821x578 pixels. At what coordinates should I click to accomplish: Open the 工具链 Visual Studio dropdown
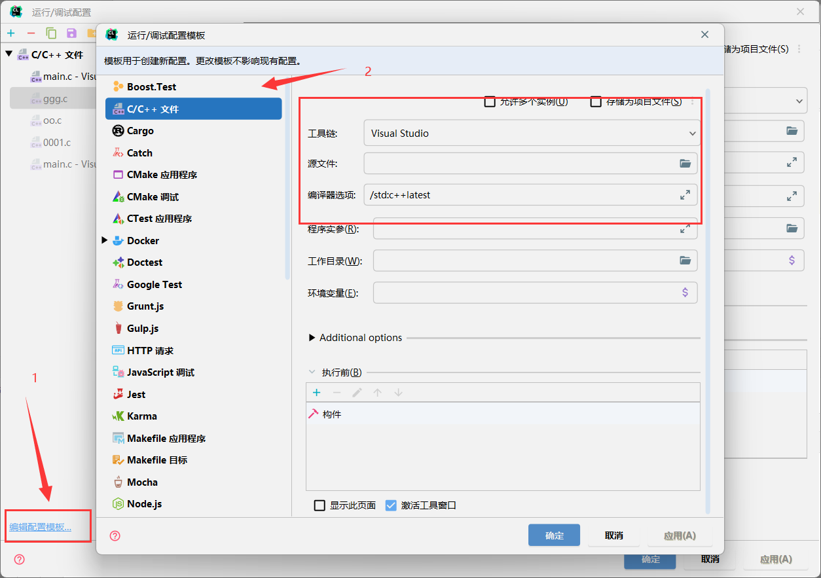point(531,134)
